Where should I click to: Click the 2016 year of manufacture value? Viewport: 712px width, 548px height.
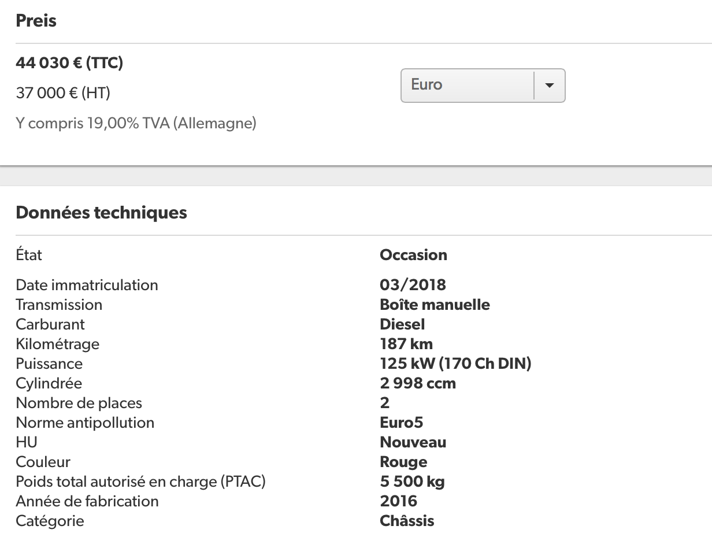[x=398, y=501]
